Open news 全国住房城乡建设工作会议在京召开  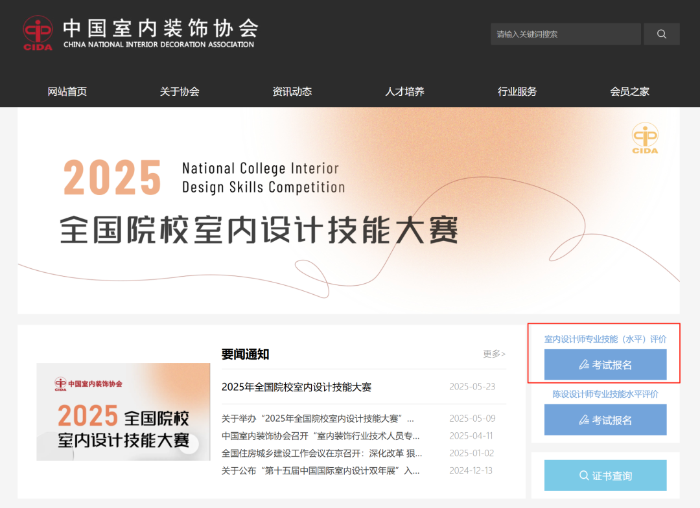tap(322, 453)
